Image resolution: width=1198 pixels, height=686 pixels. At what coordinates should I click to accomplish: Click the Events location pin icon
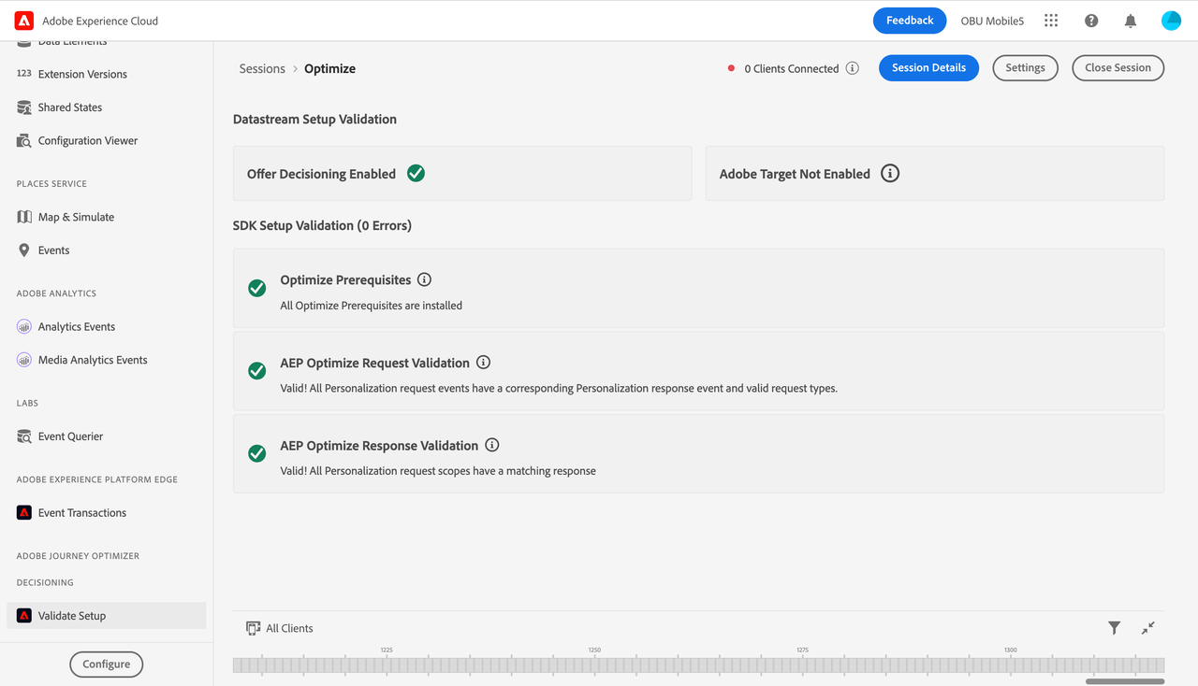(x=24, y=250)
